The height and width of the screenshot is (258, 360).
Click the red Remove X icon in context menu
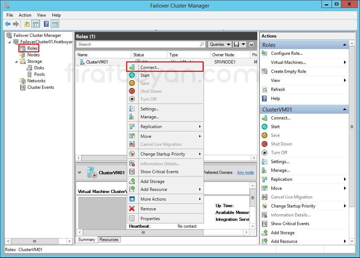click(132, 209)
